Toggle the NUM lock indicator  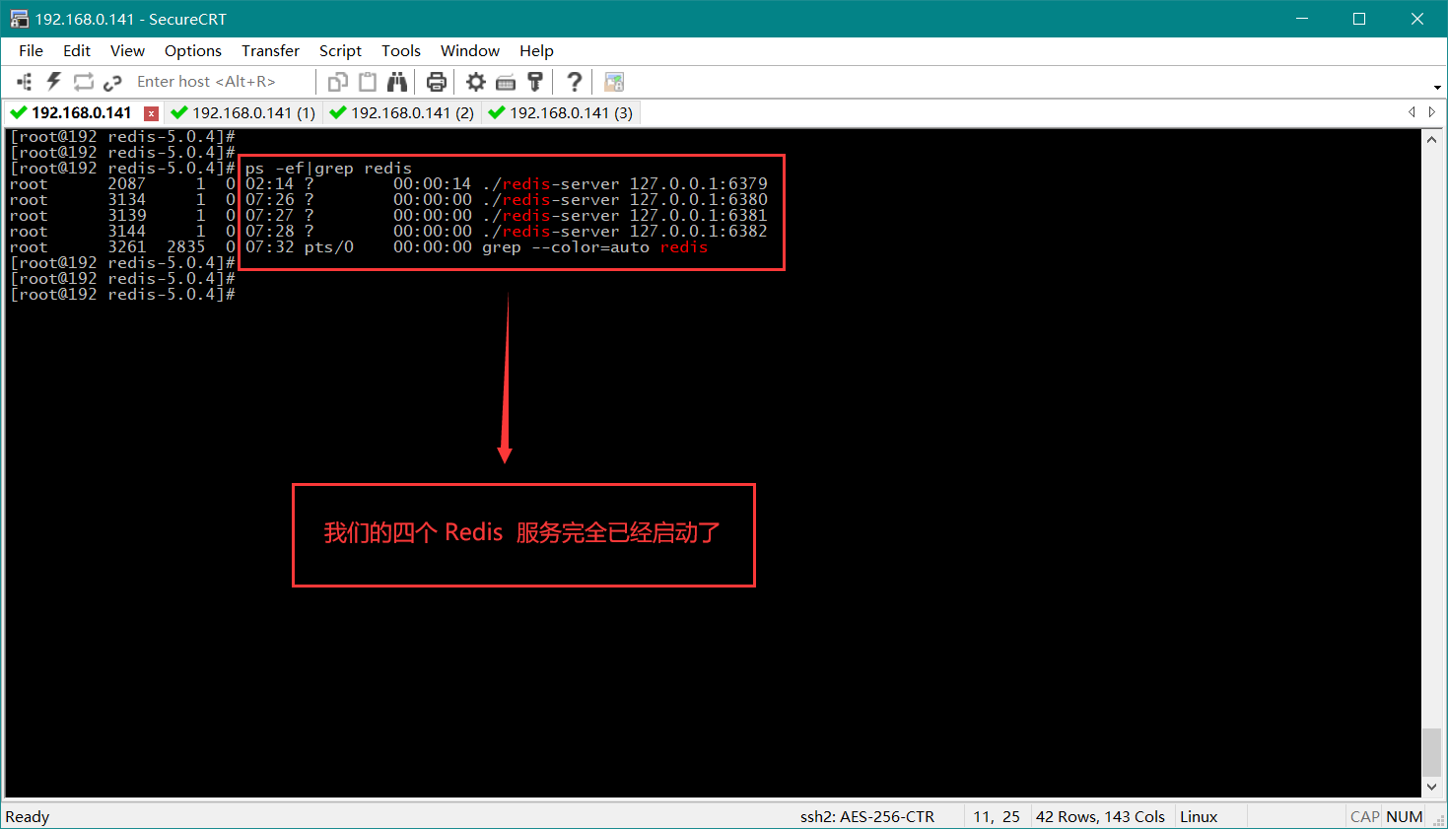1404,816
